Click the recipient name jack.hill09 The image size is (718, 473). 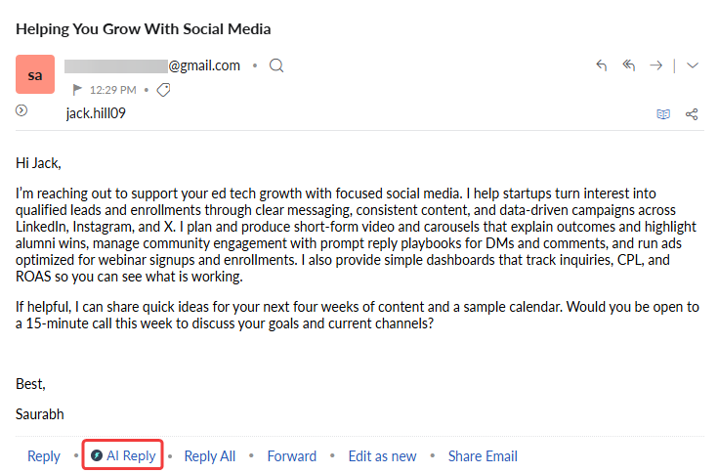(96, 112)
